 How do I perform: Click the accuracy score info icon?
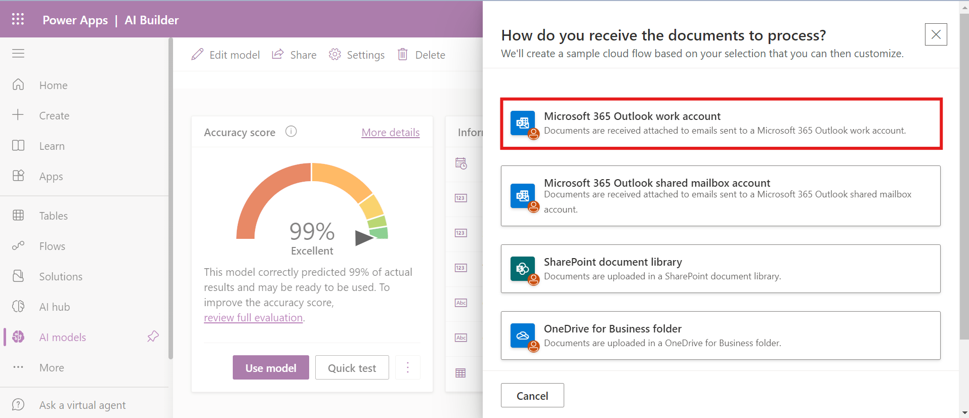(x=291, y=132)
